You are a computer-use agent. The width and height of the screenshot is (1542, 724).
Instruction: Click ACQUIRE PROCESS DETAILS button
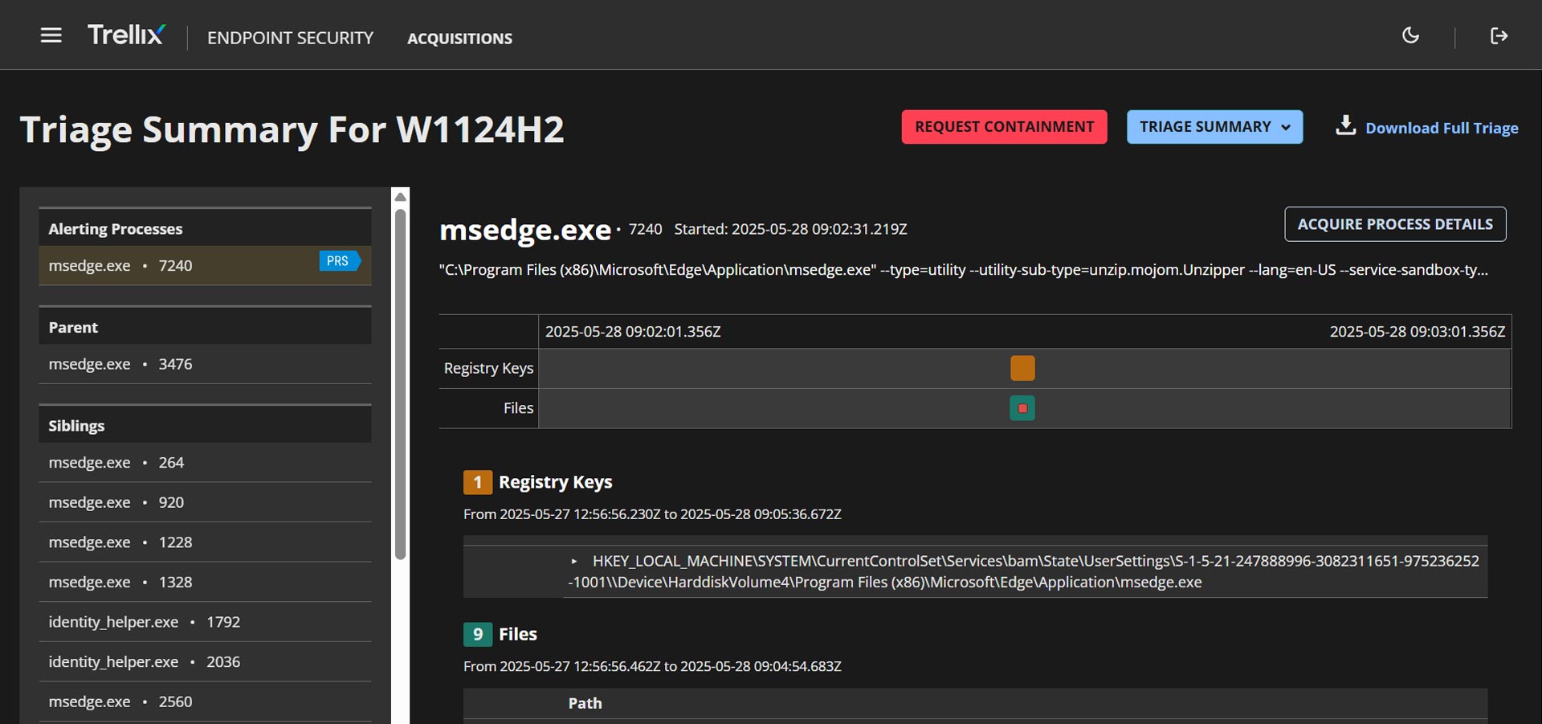1395,224
